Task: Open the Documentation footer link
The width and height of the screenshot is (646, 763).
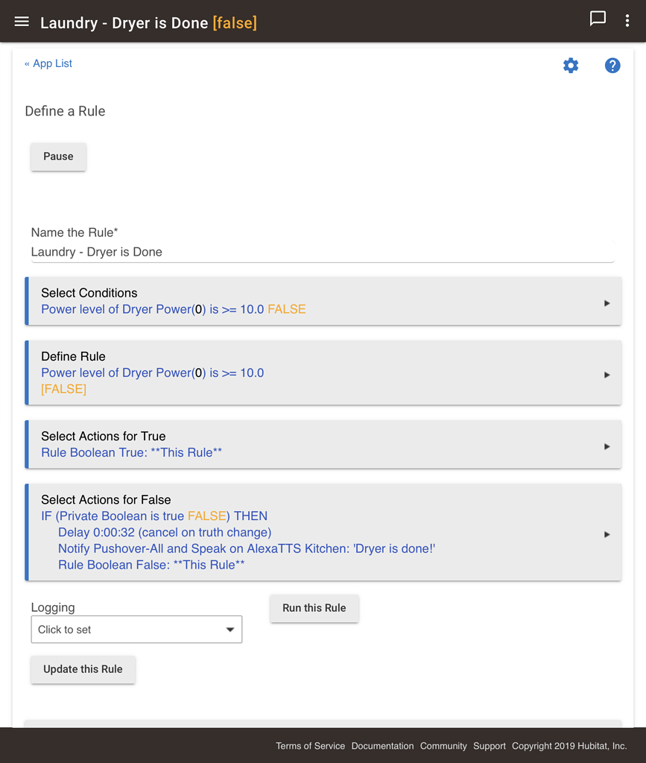Action: [x=382, y=746]
